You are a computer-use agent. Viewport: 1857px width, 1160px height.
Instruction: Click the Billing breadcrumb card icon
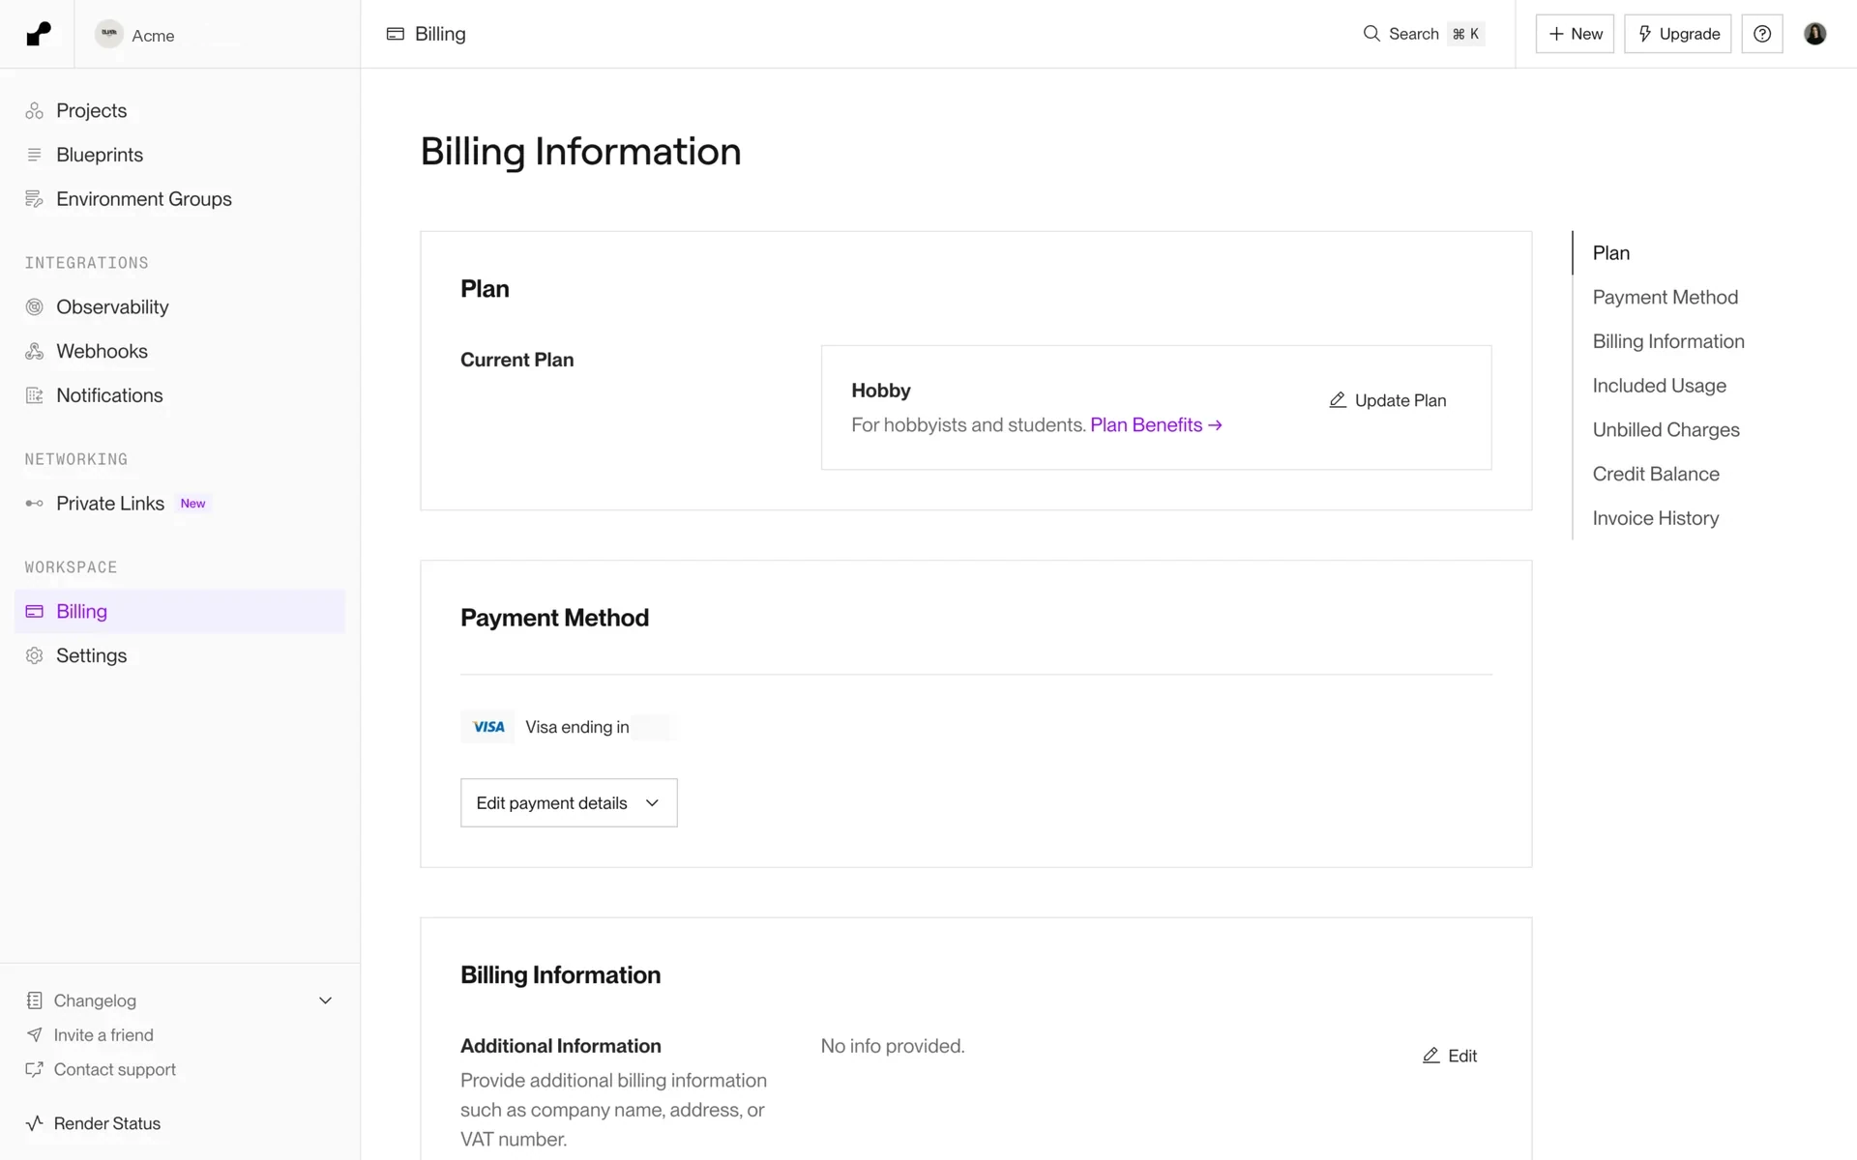395,34
